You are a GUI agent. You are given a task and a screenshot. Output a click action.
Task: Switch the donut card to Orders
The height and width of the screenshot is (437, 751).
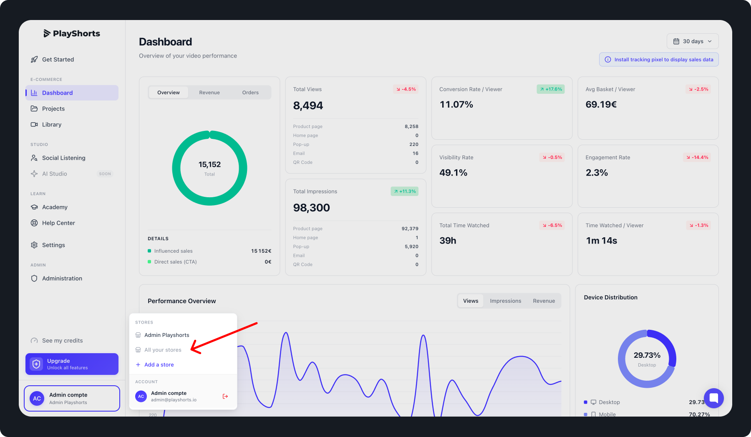(x=250, y=93)
